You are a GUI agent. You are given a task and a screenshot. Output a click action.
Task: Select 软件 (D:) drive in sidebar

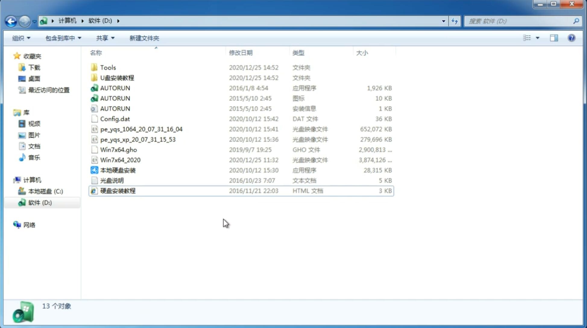coord(39,202)
